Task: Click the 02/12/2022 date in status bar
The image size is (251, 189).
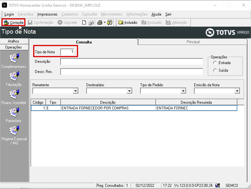Action: [145, 186]
